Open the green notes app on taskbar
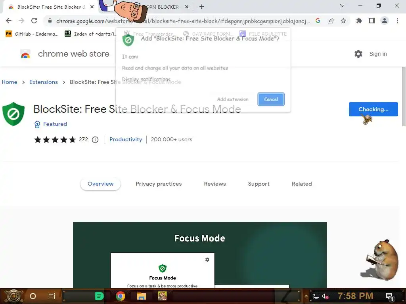 99,296
